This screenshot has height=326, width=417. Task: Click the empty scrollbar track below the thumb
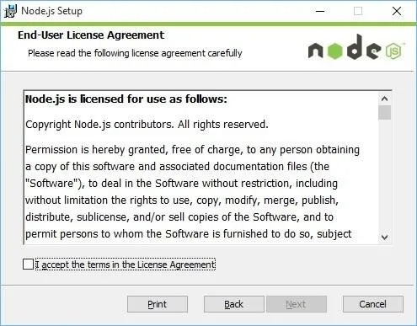tap(384, 175)
